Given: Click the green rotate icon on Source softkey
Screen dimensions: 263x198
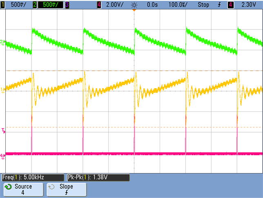Looking at the screenshot, I should pyautogui.click(x=8, y=187).
